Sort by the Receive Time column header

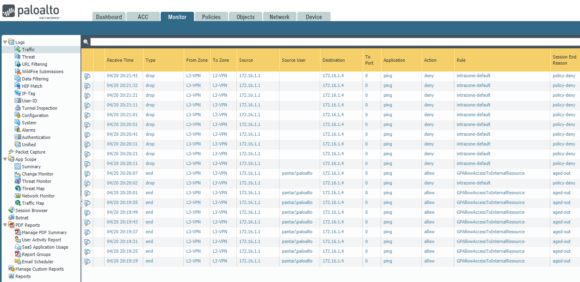tap(120, 60)
